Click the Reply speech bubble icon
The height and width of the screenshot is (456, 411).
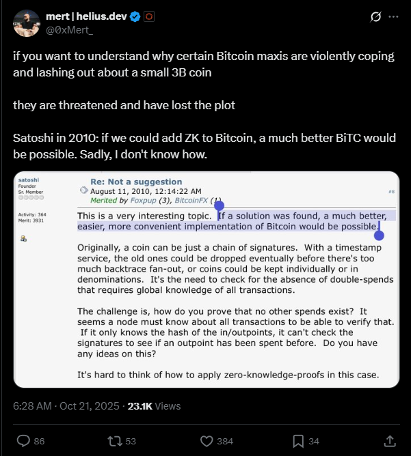point(22,440)
